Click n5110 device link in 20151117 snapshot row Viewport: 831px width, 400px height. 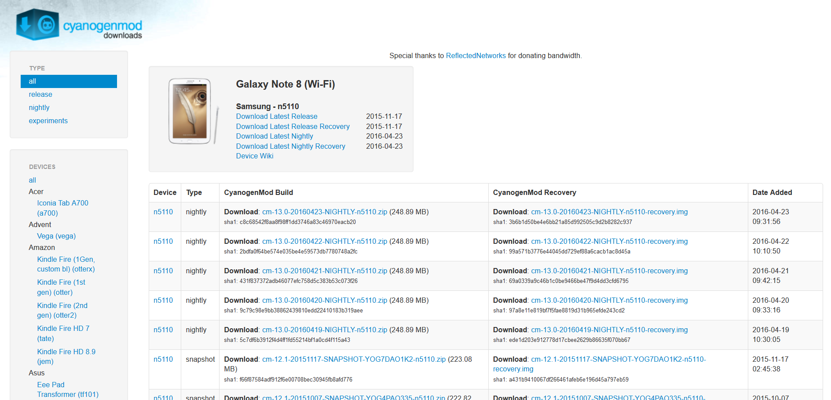163,360
